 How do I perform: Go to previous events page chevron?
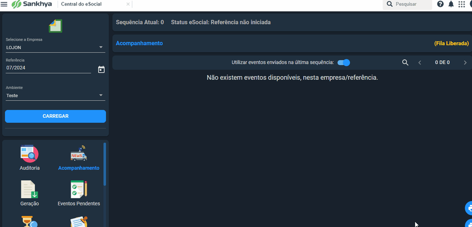[x=420, y=62]
